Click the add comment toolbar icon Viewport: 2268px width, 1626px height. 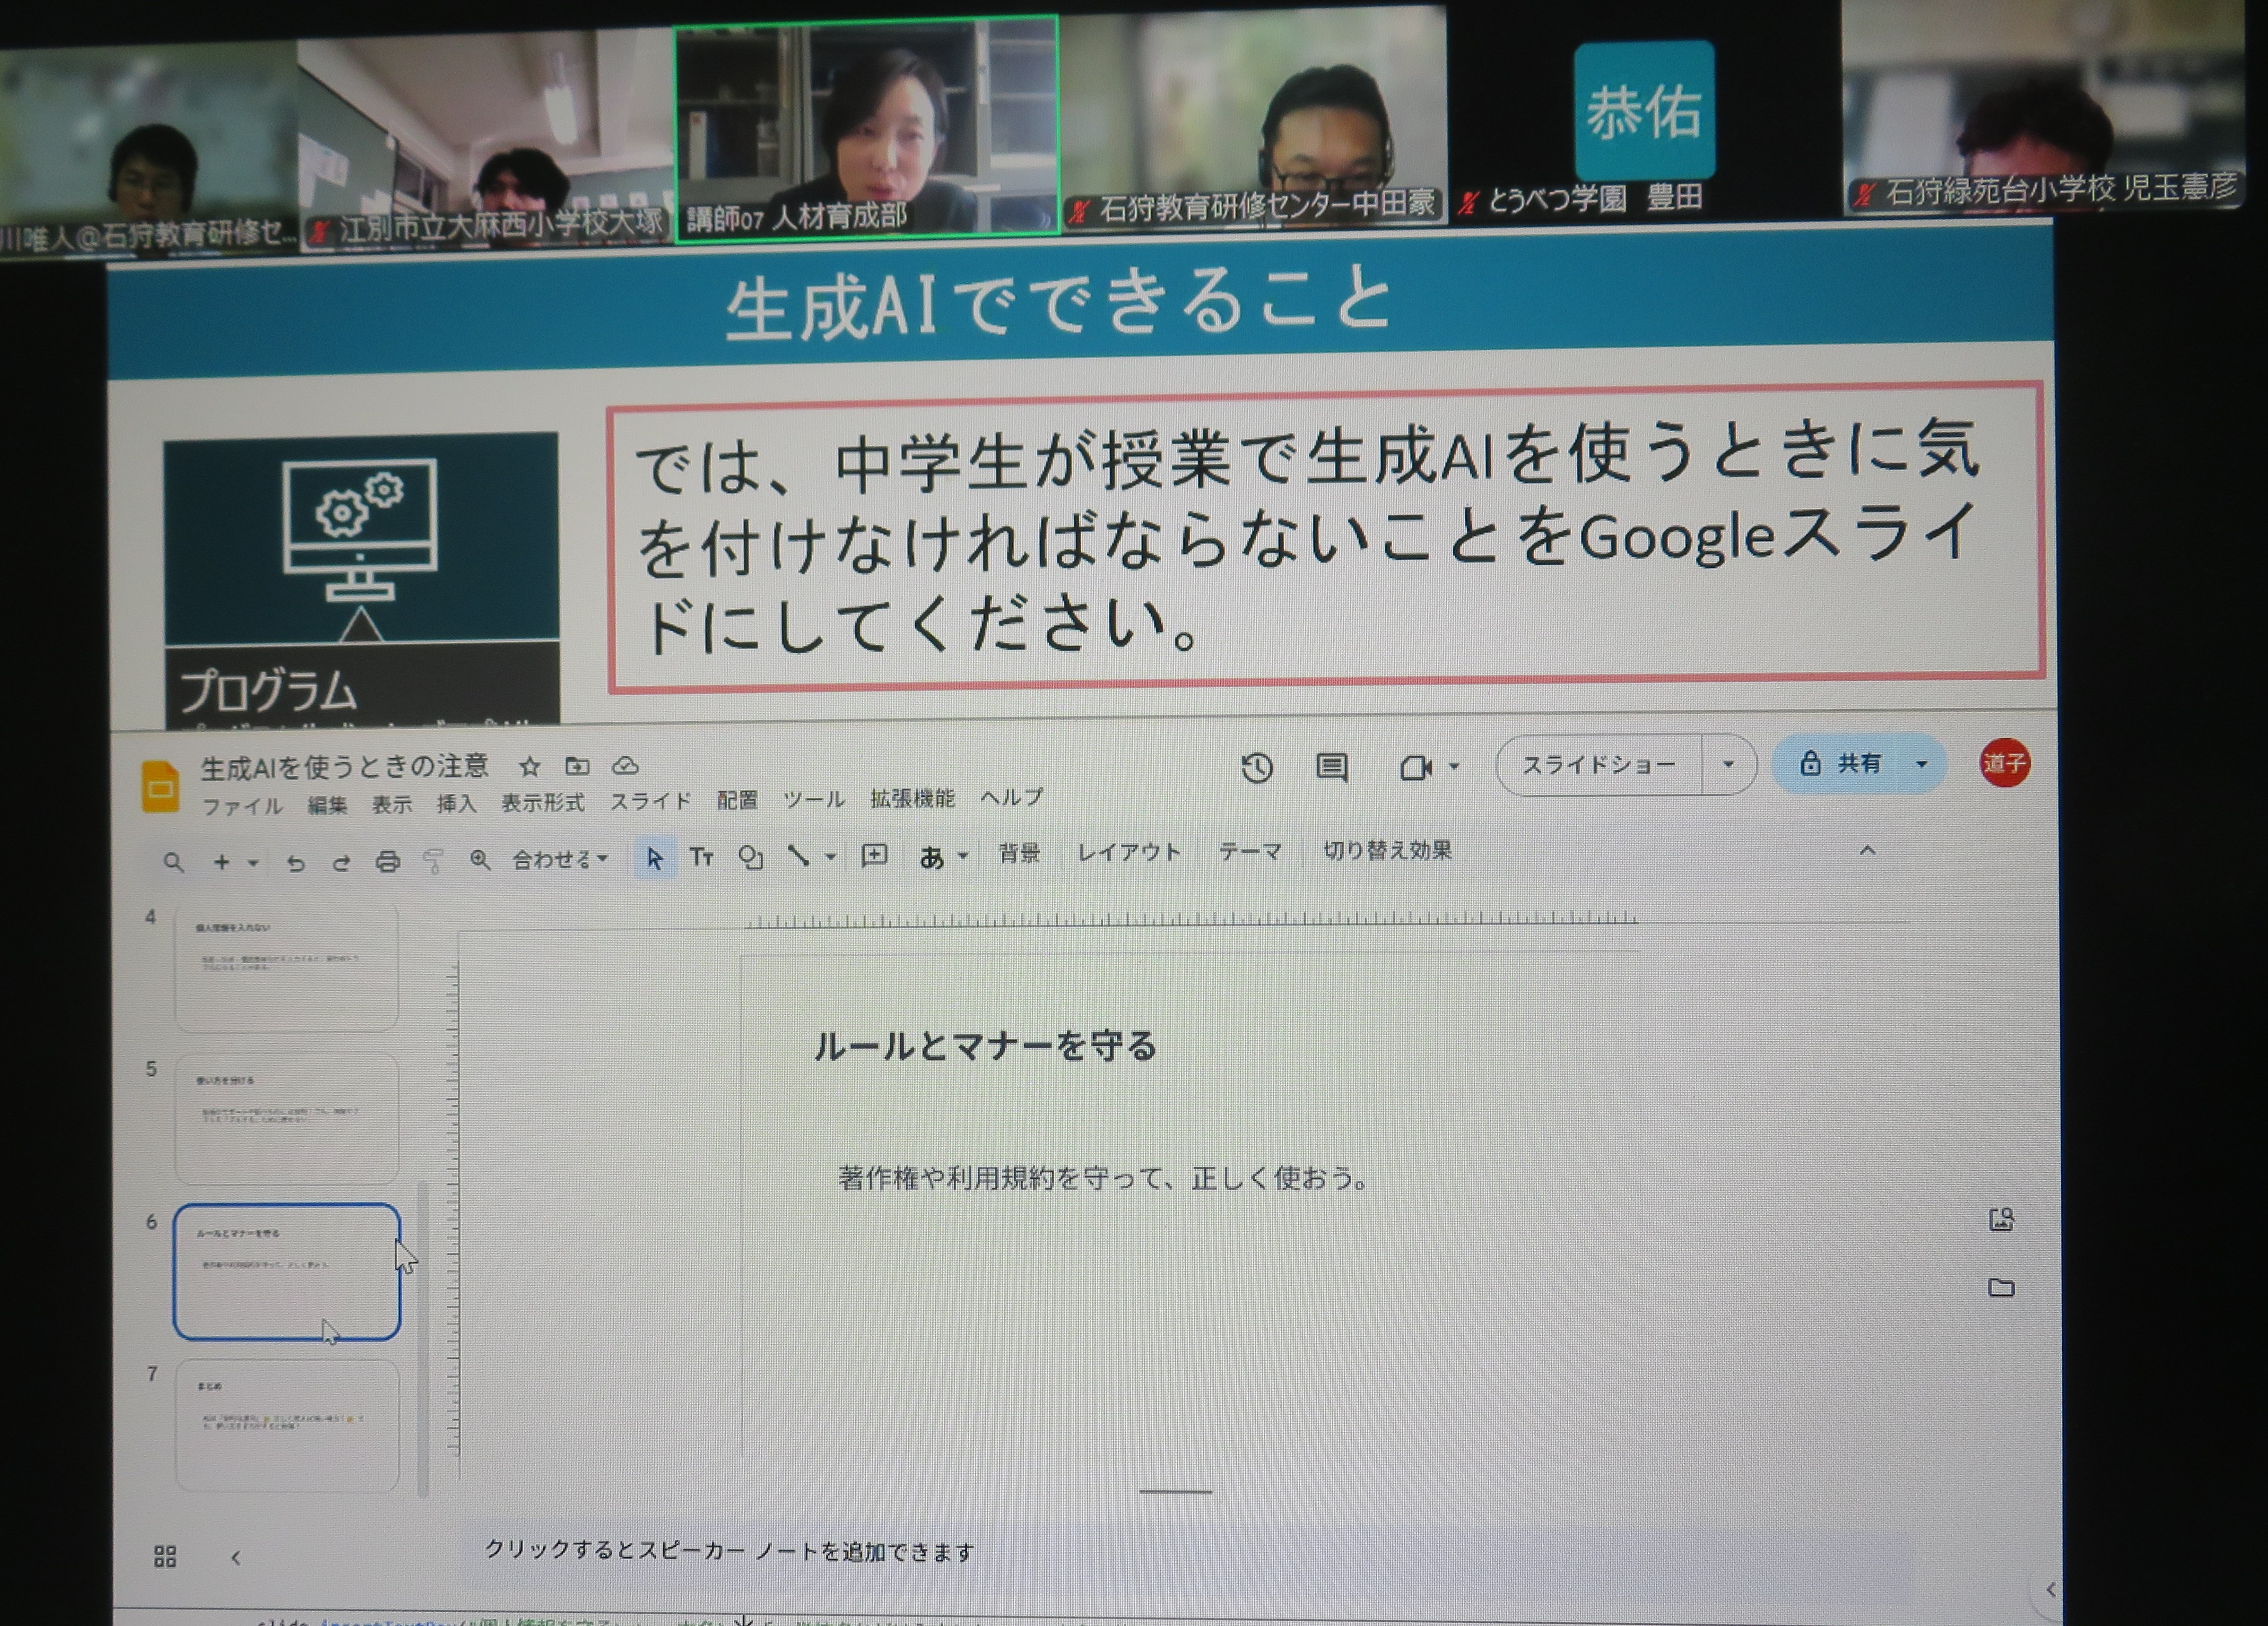click(874, 856)
